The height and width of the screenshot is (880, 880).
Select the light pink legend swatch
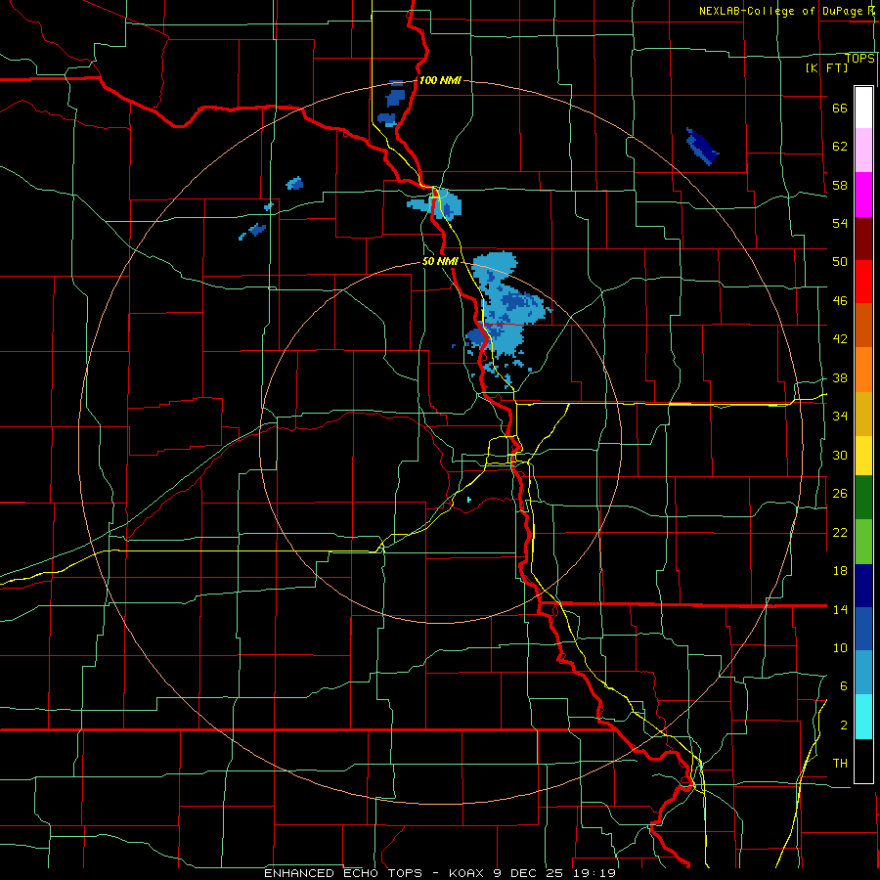863,151
